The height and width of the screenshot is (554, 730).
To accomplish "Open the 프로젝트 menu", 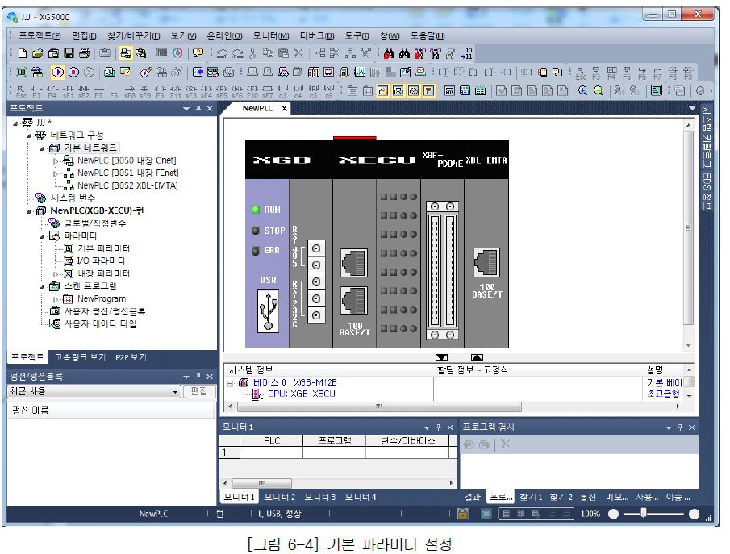I will (x=40, y=35).
